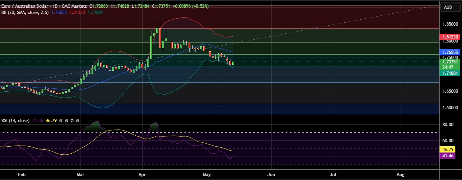Click the Mar label on time axis
Image resolution: width=462 pixels, height=180 pixels.
(81, 175)
